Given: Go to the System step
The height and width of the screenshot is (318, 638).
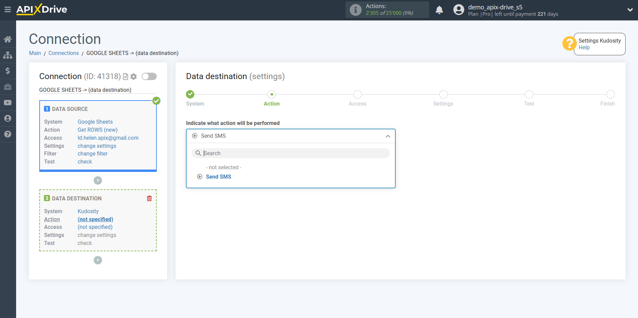Looking at the screenshot, I should [x=190, y=94].
